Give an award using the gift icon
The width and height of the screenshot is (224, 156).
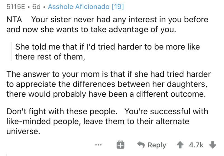tap(120, 145)
